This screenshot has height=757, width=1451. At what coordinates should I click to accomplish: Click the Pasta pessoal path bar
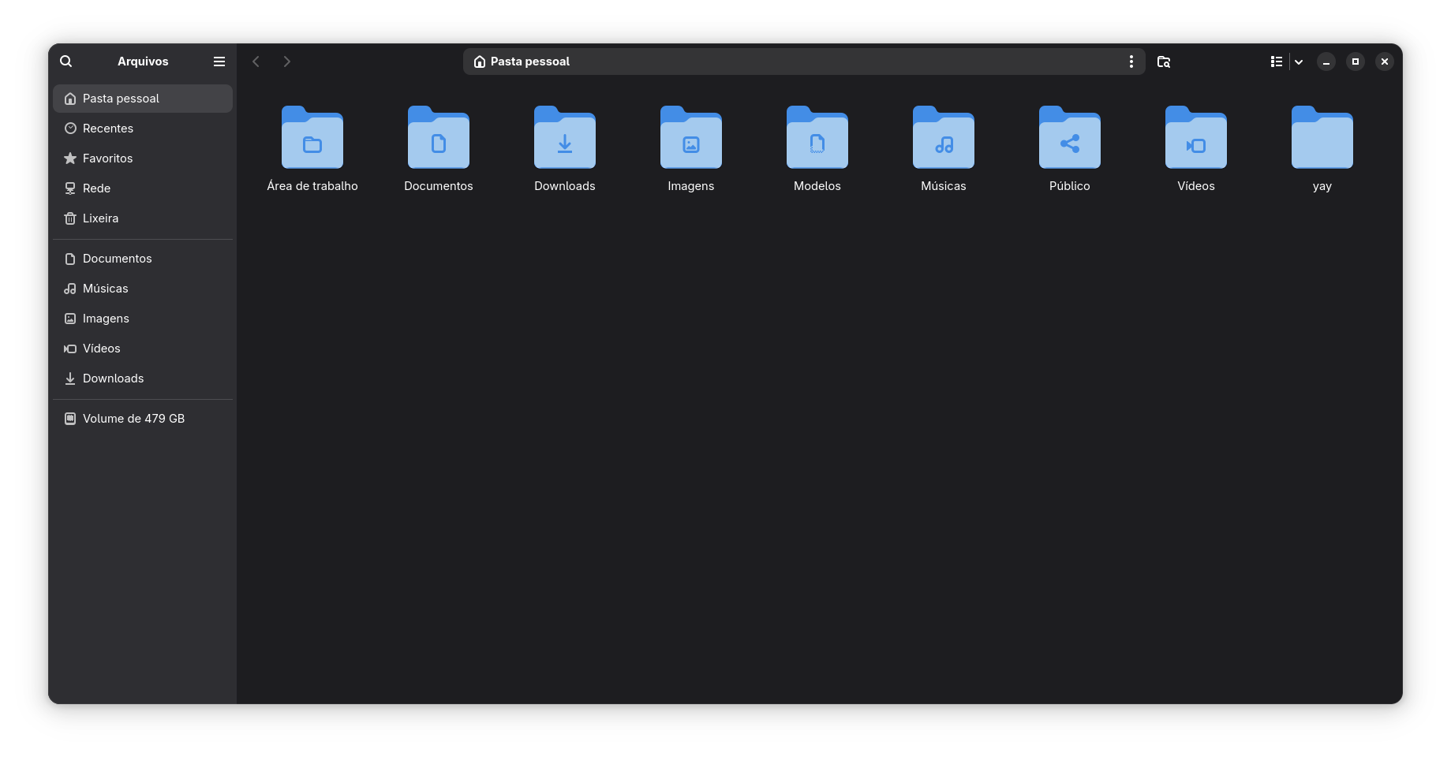coord(804,62)
